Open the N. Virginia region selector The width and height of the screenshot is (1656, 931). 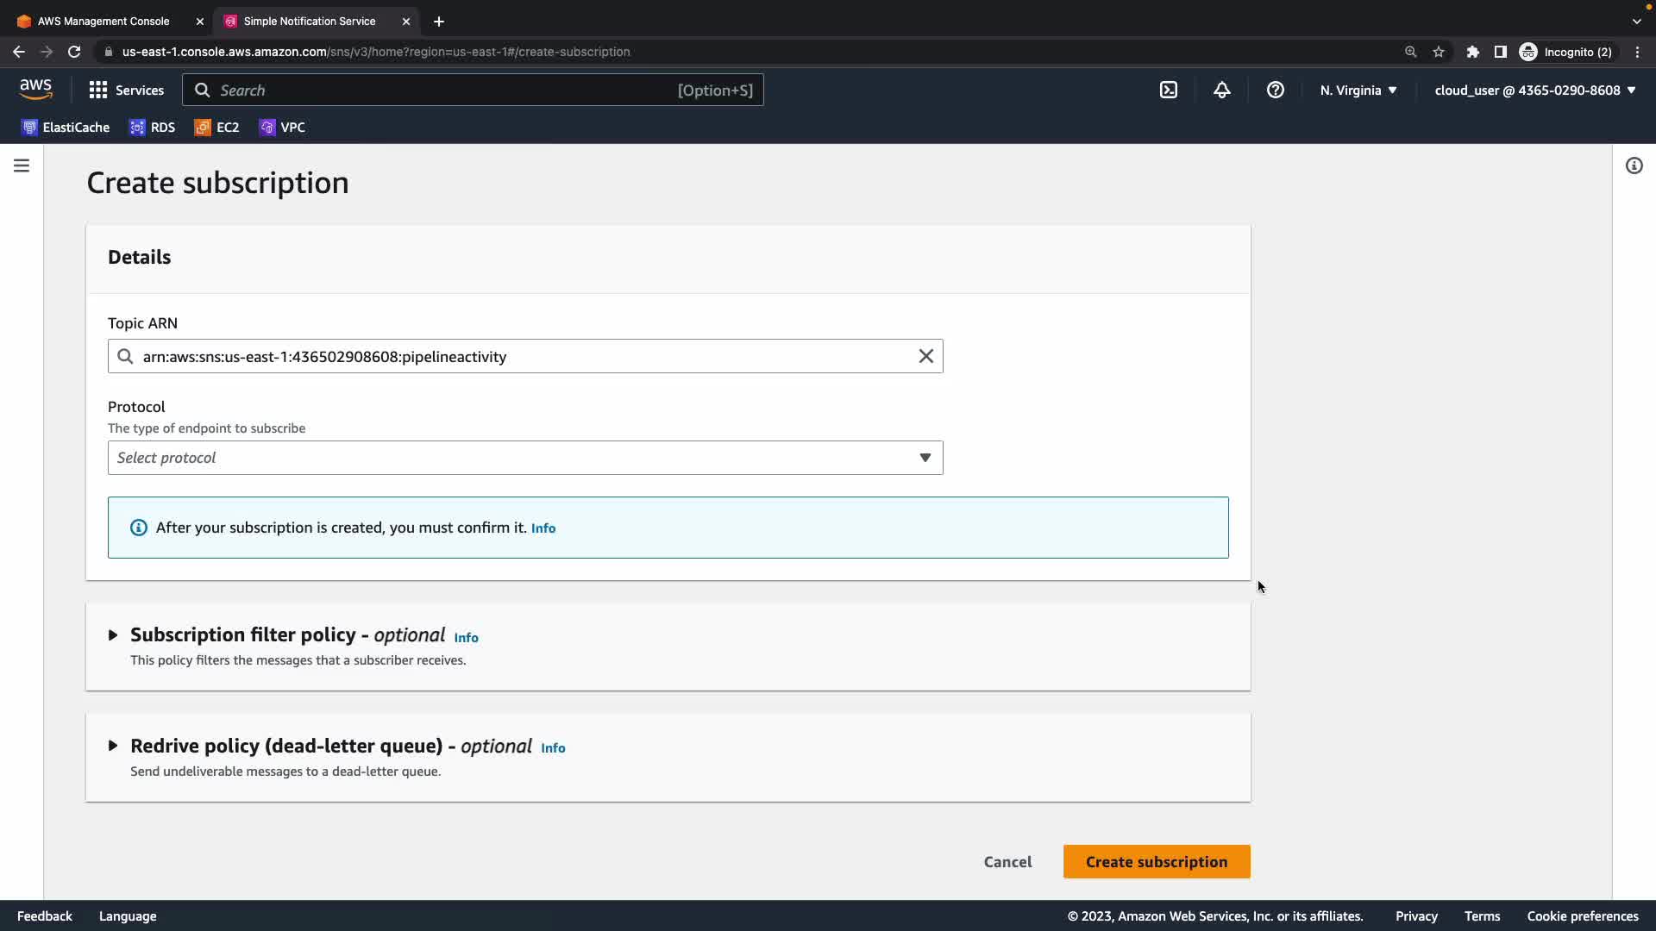click(x=1358, y=90)
